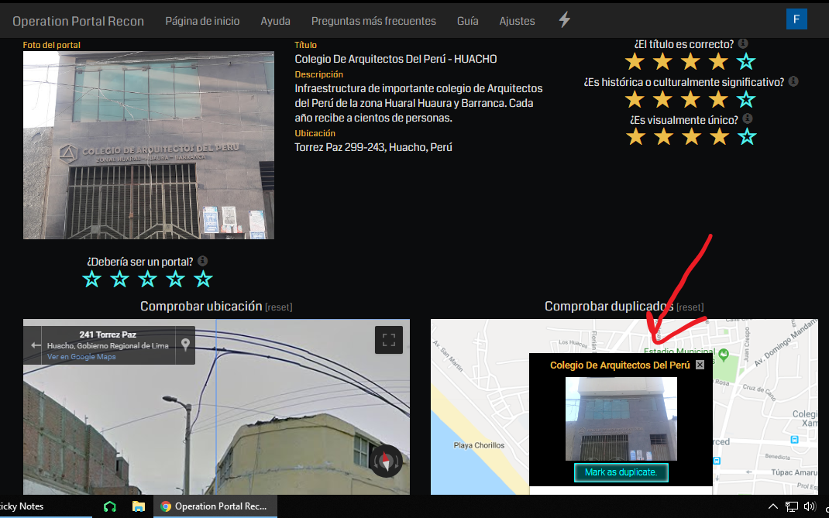This screenshot has height=518, width=829.
Task: Rate 'should be a portal' four stars
Action: pos(176,279)
